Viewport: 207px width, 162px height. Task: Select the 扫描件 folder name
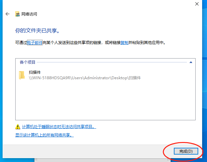pos(35,72)
